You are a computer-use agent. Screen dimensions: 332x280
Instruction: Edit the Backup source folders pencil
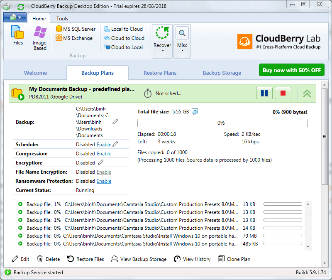click(x=115, y=122)
